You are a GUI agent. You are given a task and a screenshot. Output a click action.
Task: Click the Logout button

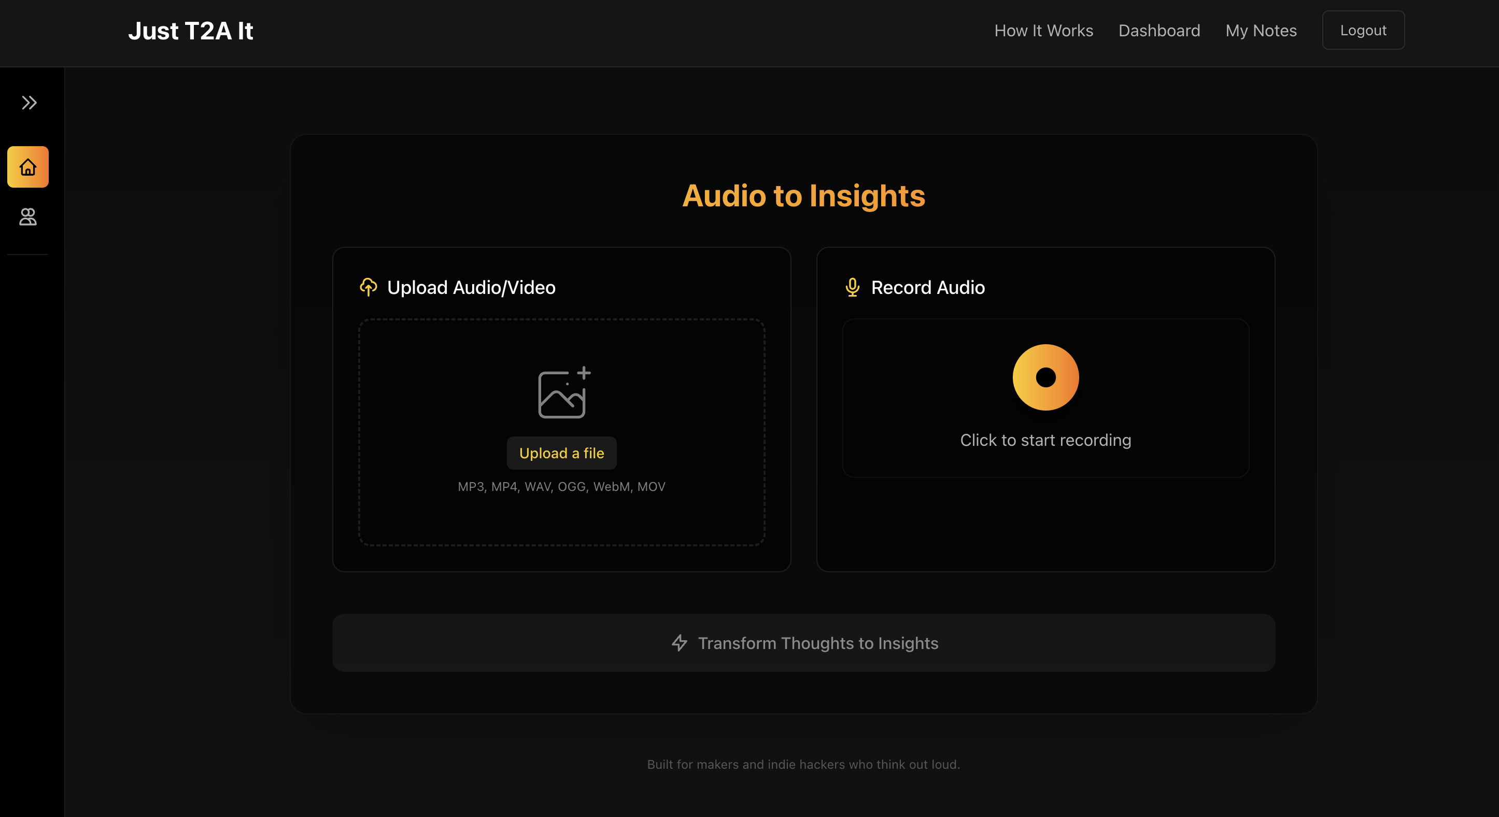tap(1362, 30)
